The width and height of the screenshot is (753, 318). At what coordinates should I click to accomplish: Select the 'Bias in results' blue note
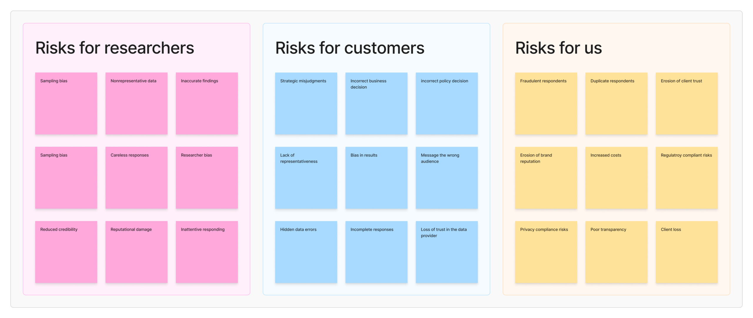(376, 177)
